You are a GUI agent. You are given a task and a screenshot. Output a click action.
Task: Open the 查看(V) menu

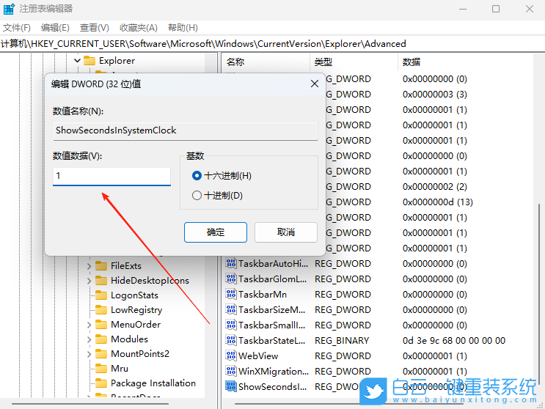click(x=94, y=27)
